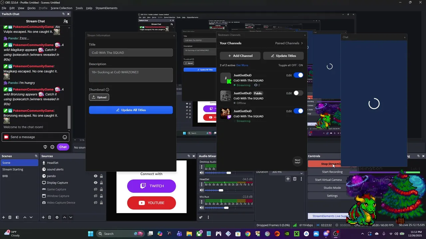Open advanced audio properties gears icon
This screenshot has width=426, height=239.
(x=201, y=217)
